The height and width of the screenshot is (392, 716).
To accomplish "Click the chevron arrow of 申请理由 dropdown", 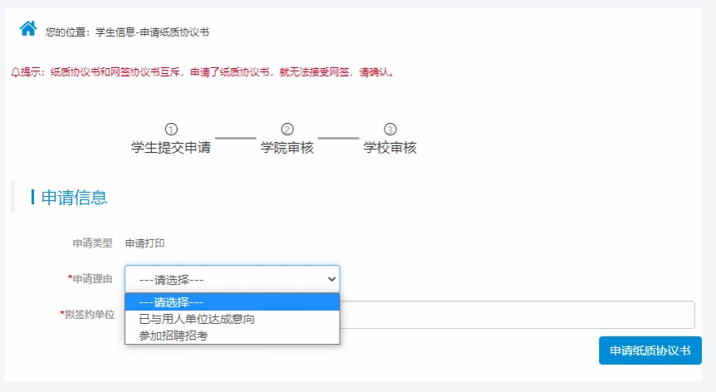I will click(331, 279).
